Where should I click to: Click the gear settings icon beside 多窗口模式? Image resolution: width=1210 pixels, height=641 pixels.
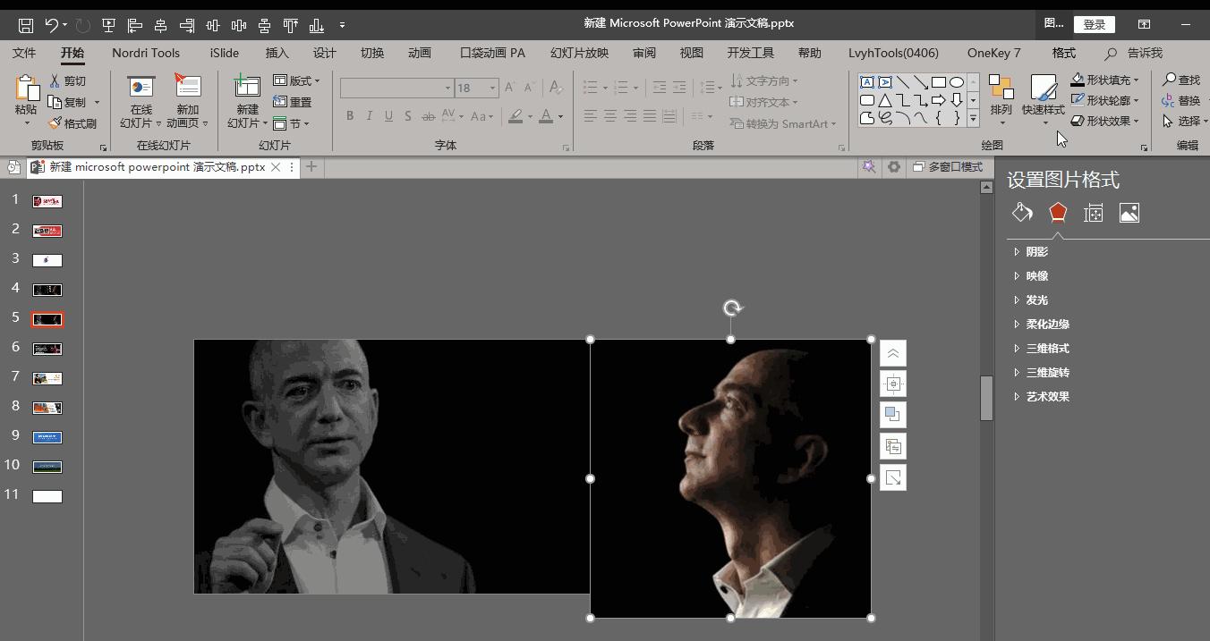click(893, 167)
